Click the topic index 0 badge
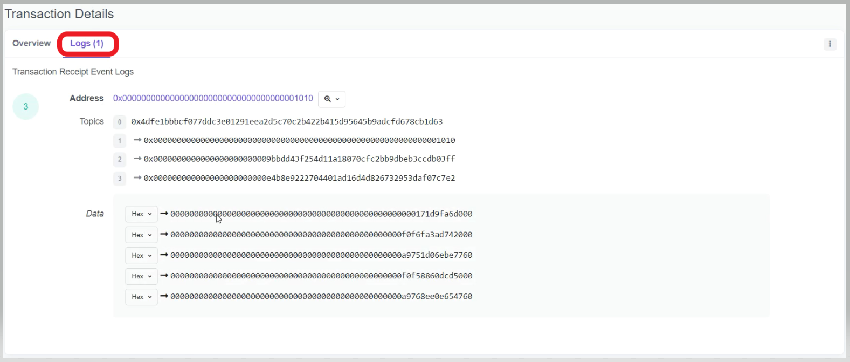The image size is (850, 362). (120, 122)
